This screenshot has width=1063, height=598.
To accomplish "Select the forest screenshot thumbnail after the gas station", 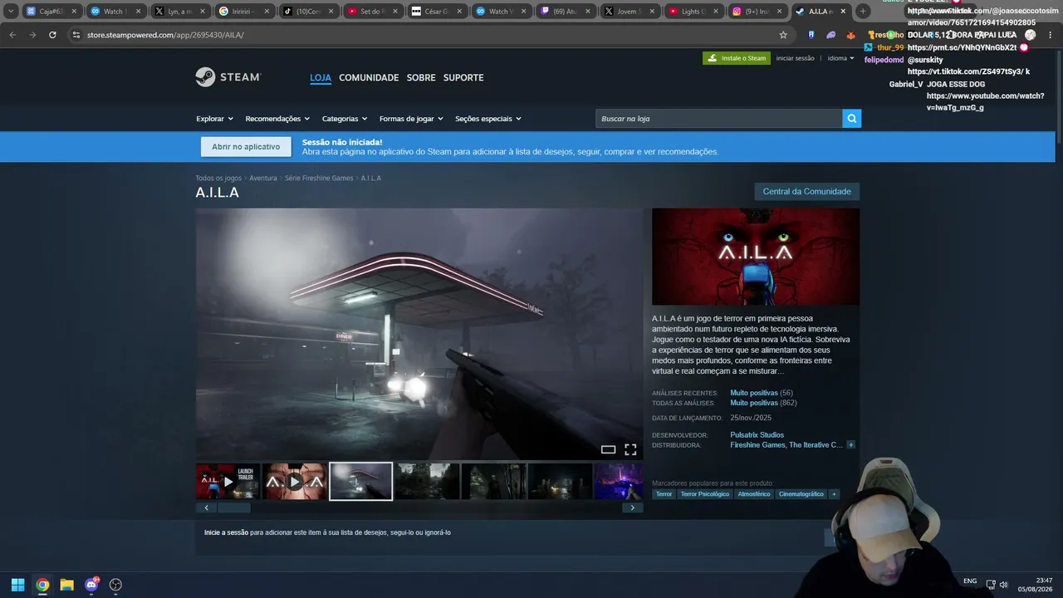I will (427, 482).
